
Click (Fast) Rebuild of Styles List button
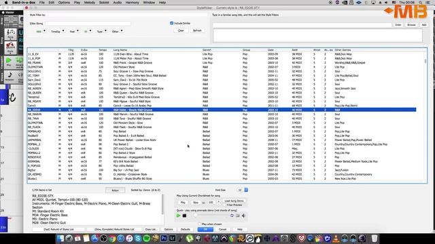59,229
